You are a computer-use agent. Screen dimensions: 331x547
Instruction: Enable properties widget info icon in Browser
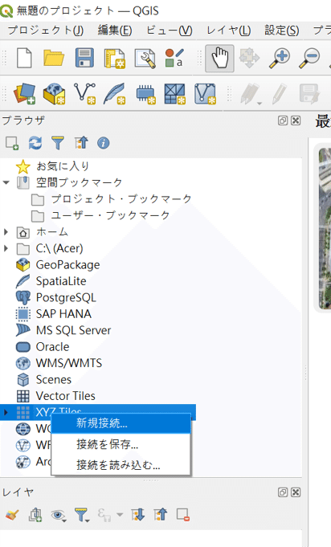[x=104, y=143]
